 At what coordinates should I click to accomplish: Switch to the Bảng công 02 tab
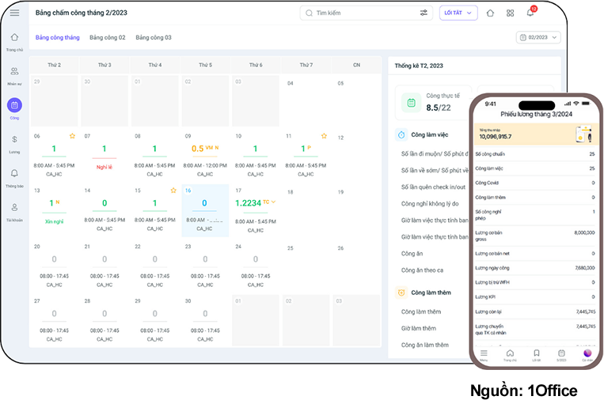108,37
